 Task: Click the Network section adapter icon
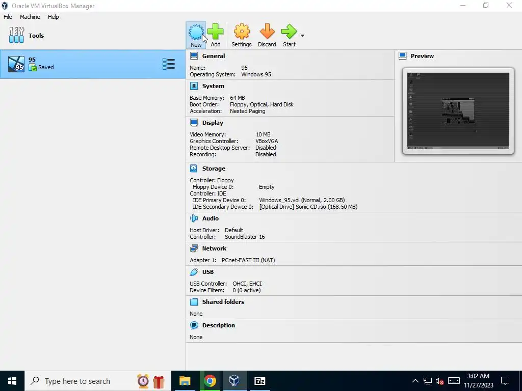click(x=194, y=248)
